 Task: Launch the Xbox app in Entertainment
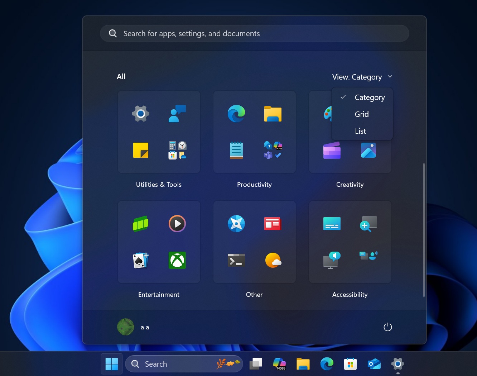177,261
